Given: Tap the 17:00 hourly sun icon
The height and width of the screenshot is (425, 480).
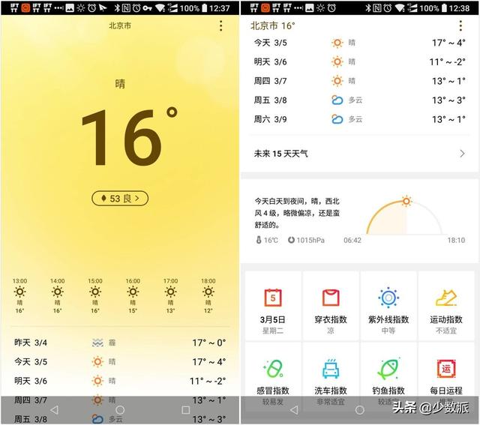Looking at the screenshot, I should pyautogui.click(x=170, y=292).
